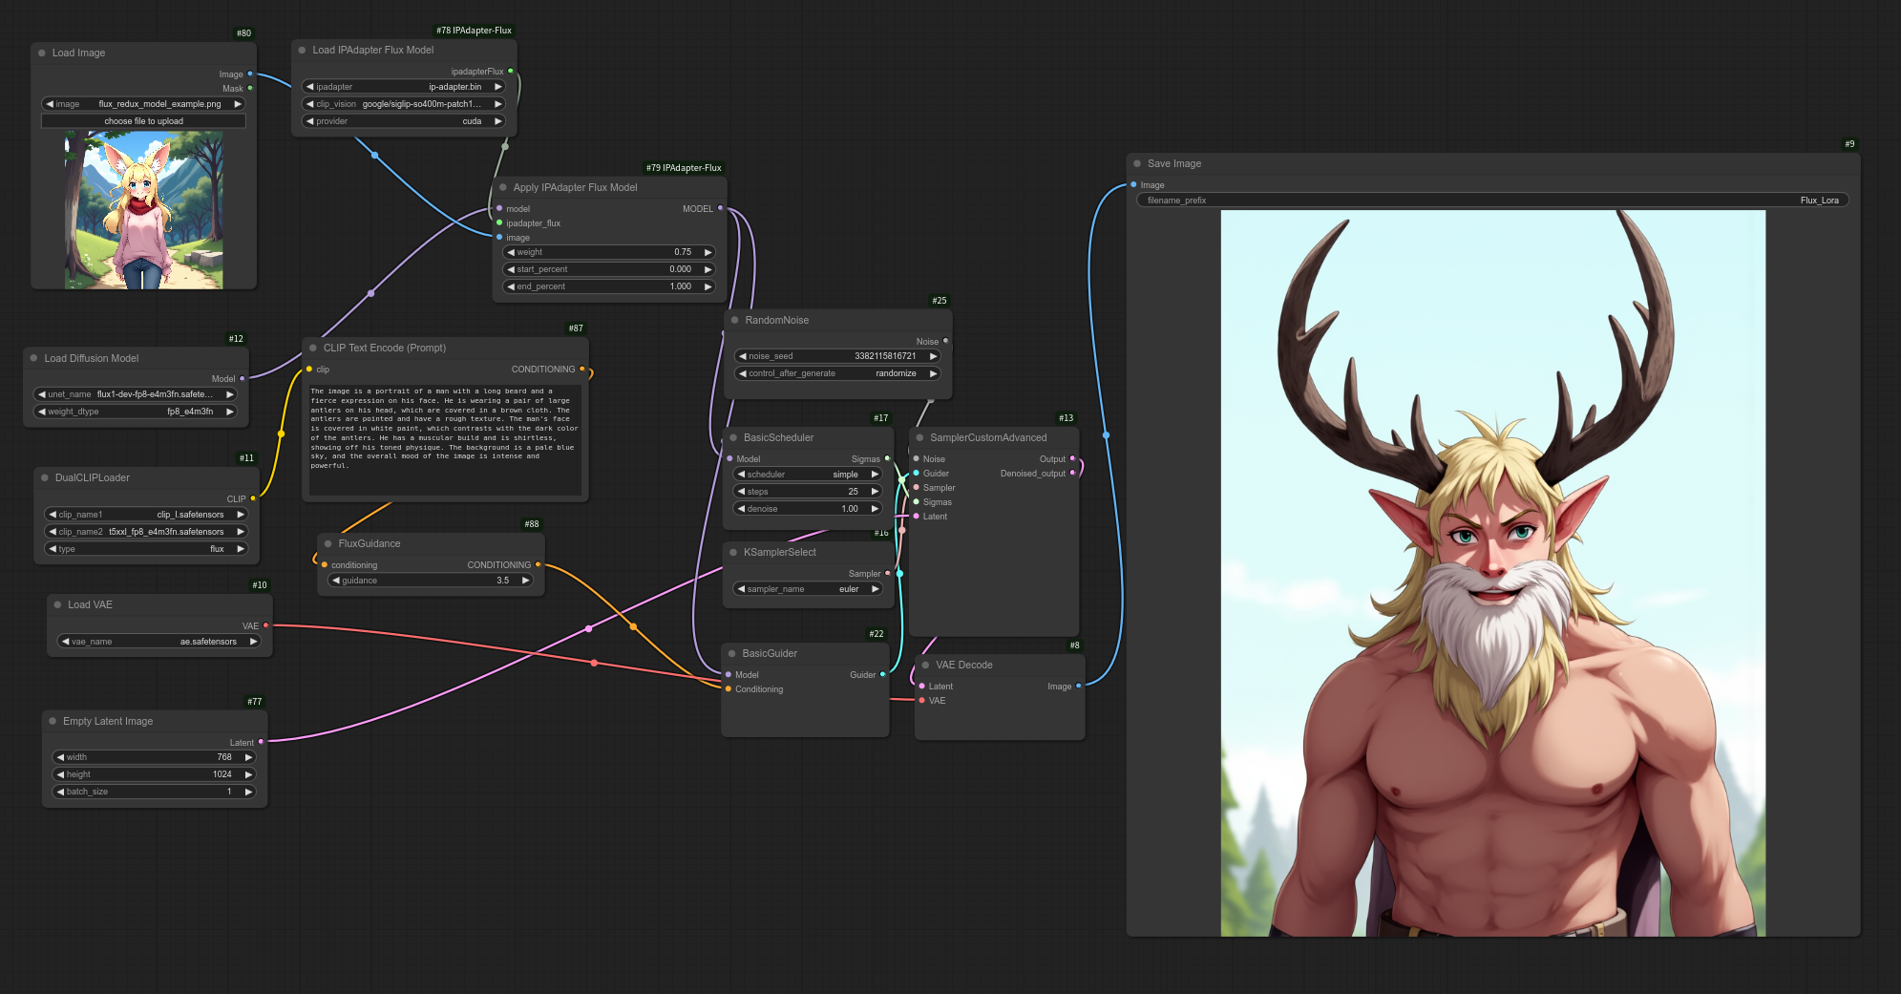The width and height of the screenshot is (1901, 994).
Task: Click the Noise output port on RandomNoise
Action: 945,341
